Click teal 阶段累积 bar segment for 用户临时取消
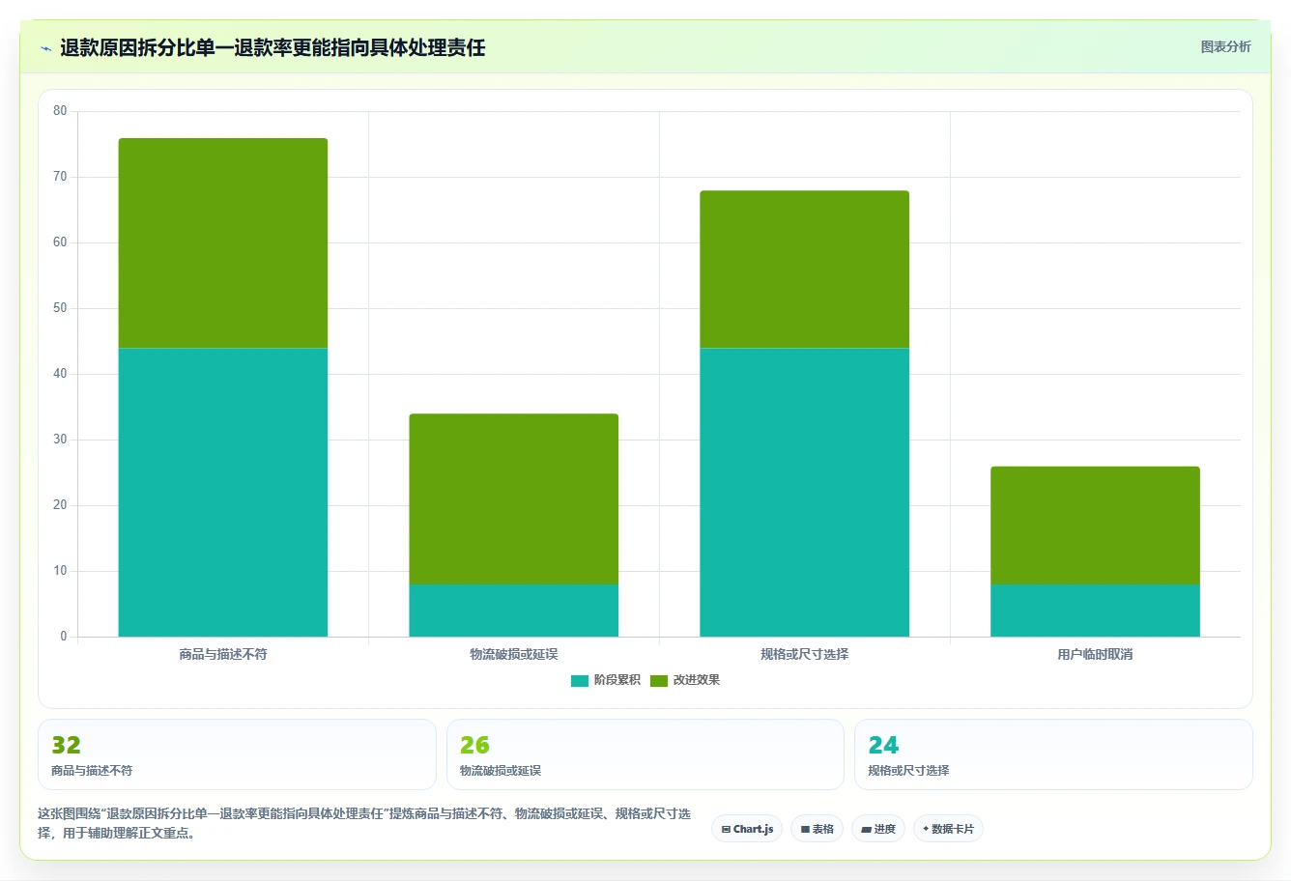This screenshot has width=1291, height=881. pyautogui.click(x=1096, y=611)
